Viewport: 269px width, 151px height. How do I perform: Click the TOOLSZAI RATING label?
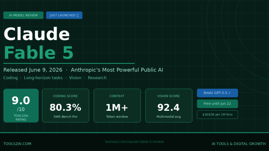click(21, 118)
